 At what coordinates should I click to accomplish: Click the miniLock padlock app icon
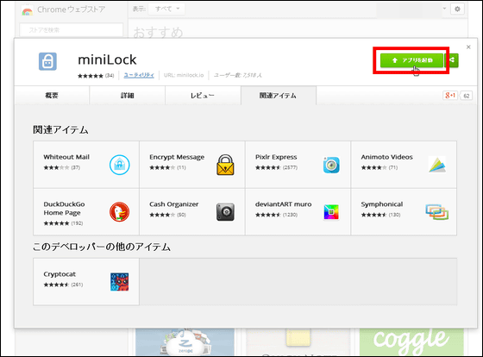(47, 61)
